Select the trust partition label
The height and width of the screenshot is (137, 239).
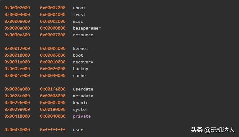click(x=79, y=14)
